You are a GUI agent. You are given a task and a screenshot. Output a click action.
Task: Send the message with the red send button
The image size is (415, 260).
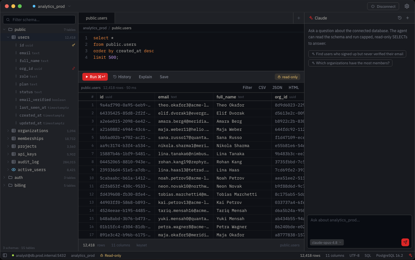tap(405, 242)
